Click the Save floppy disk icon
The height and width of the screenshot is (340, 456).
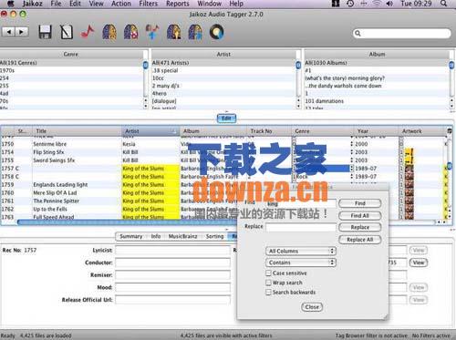(45, 32)
